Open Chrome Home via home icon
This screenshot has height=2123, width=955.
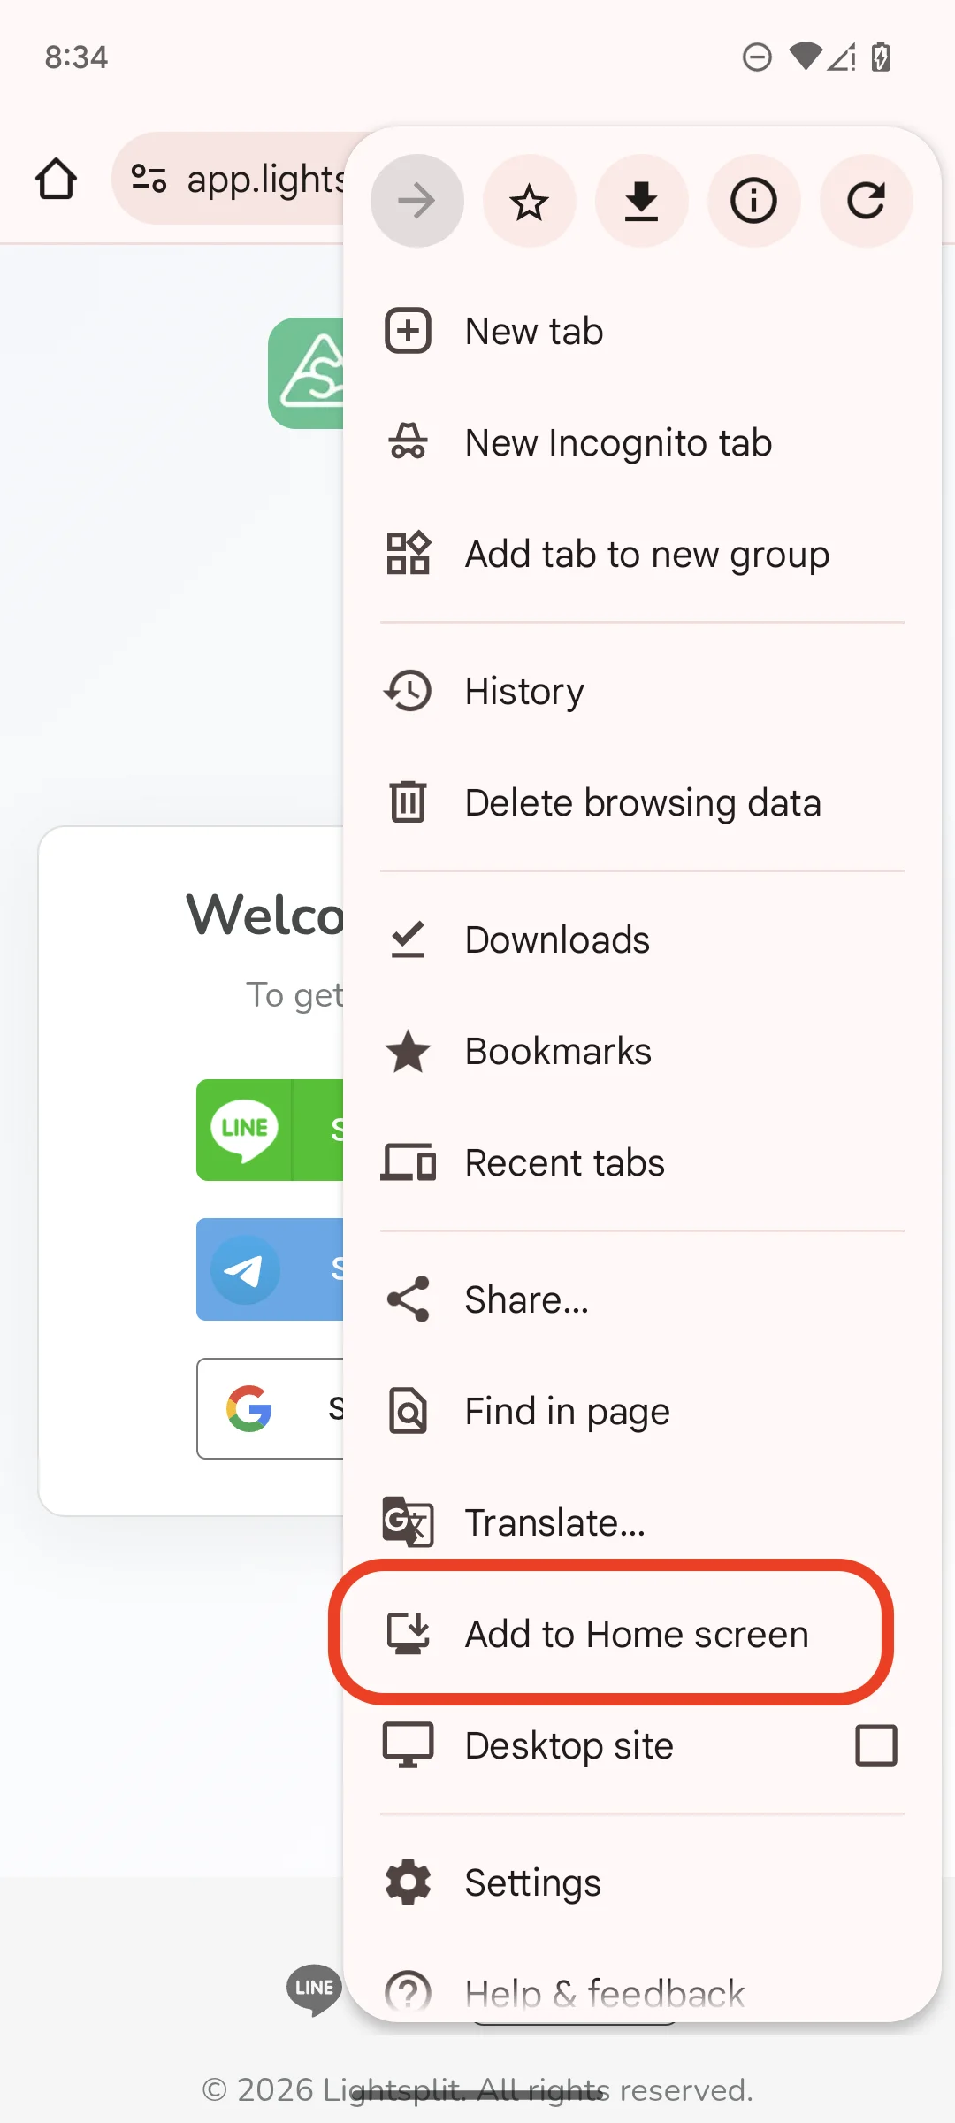click(56, 178)
